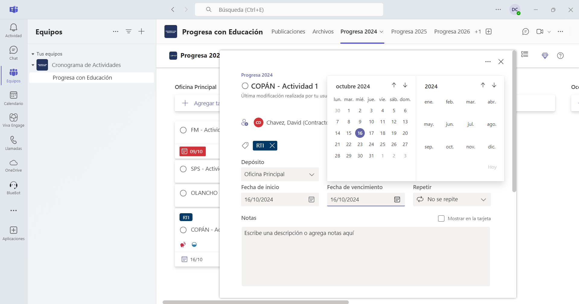Launch the BlueBot app icon

13,185
